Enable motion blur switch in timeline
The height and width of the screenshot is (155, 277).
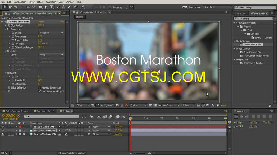coord(110,117)
